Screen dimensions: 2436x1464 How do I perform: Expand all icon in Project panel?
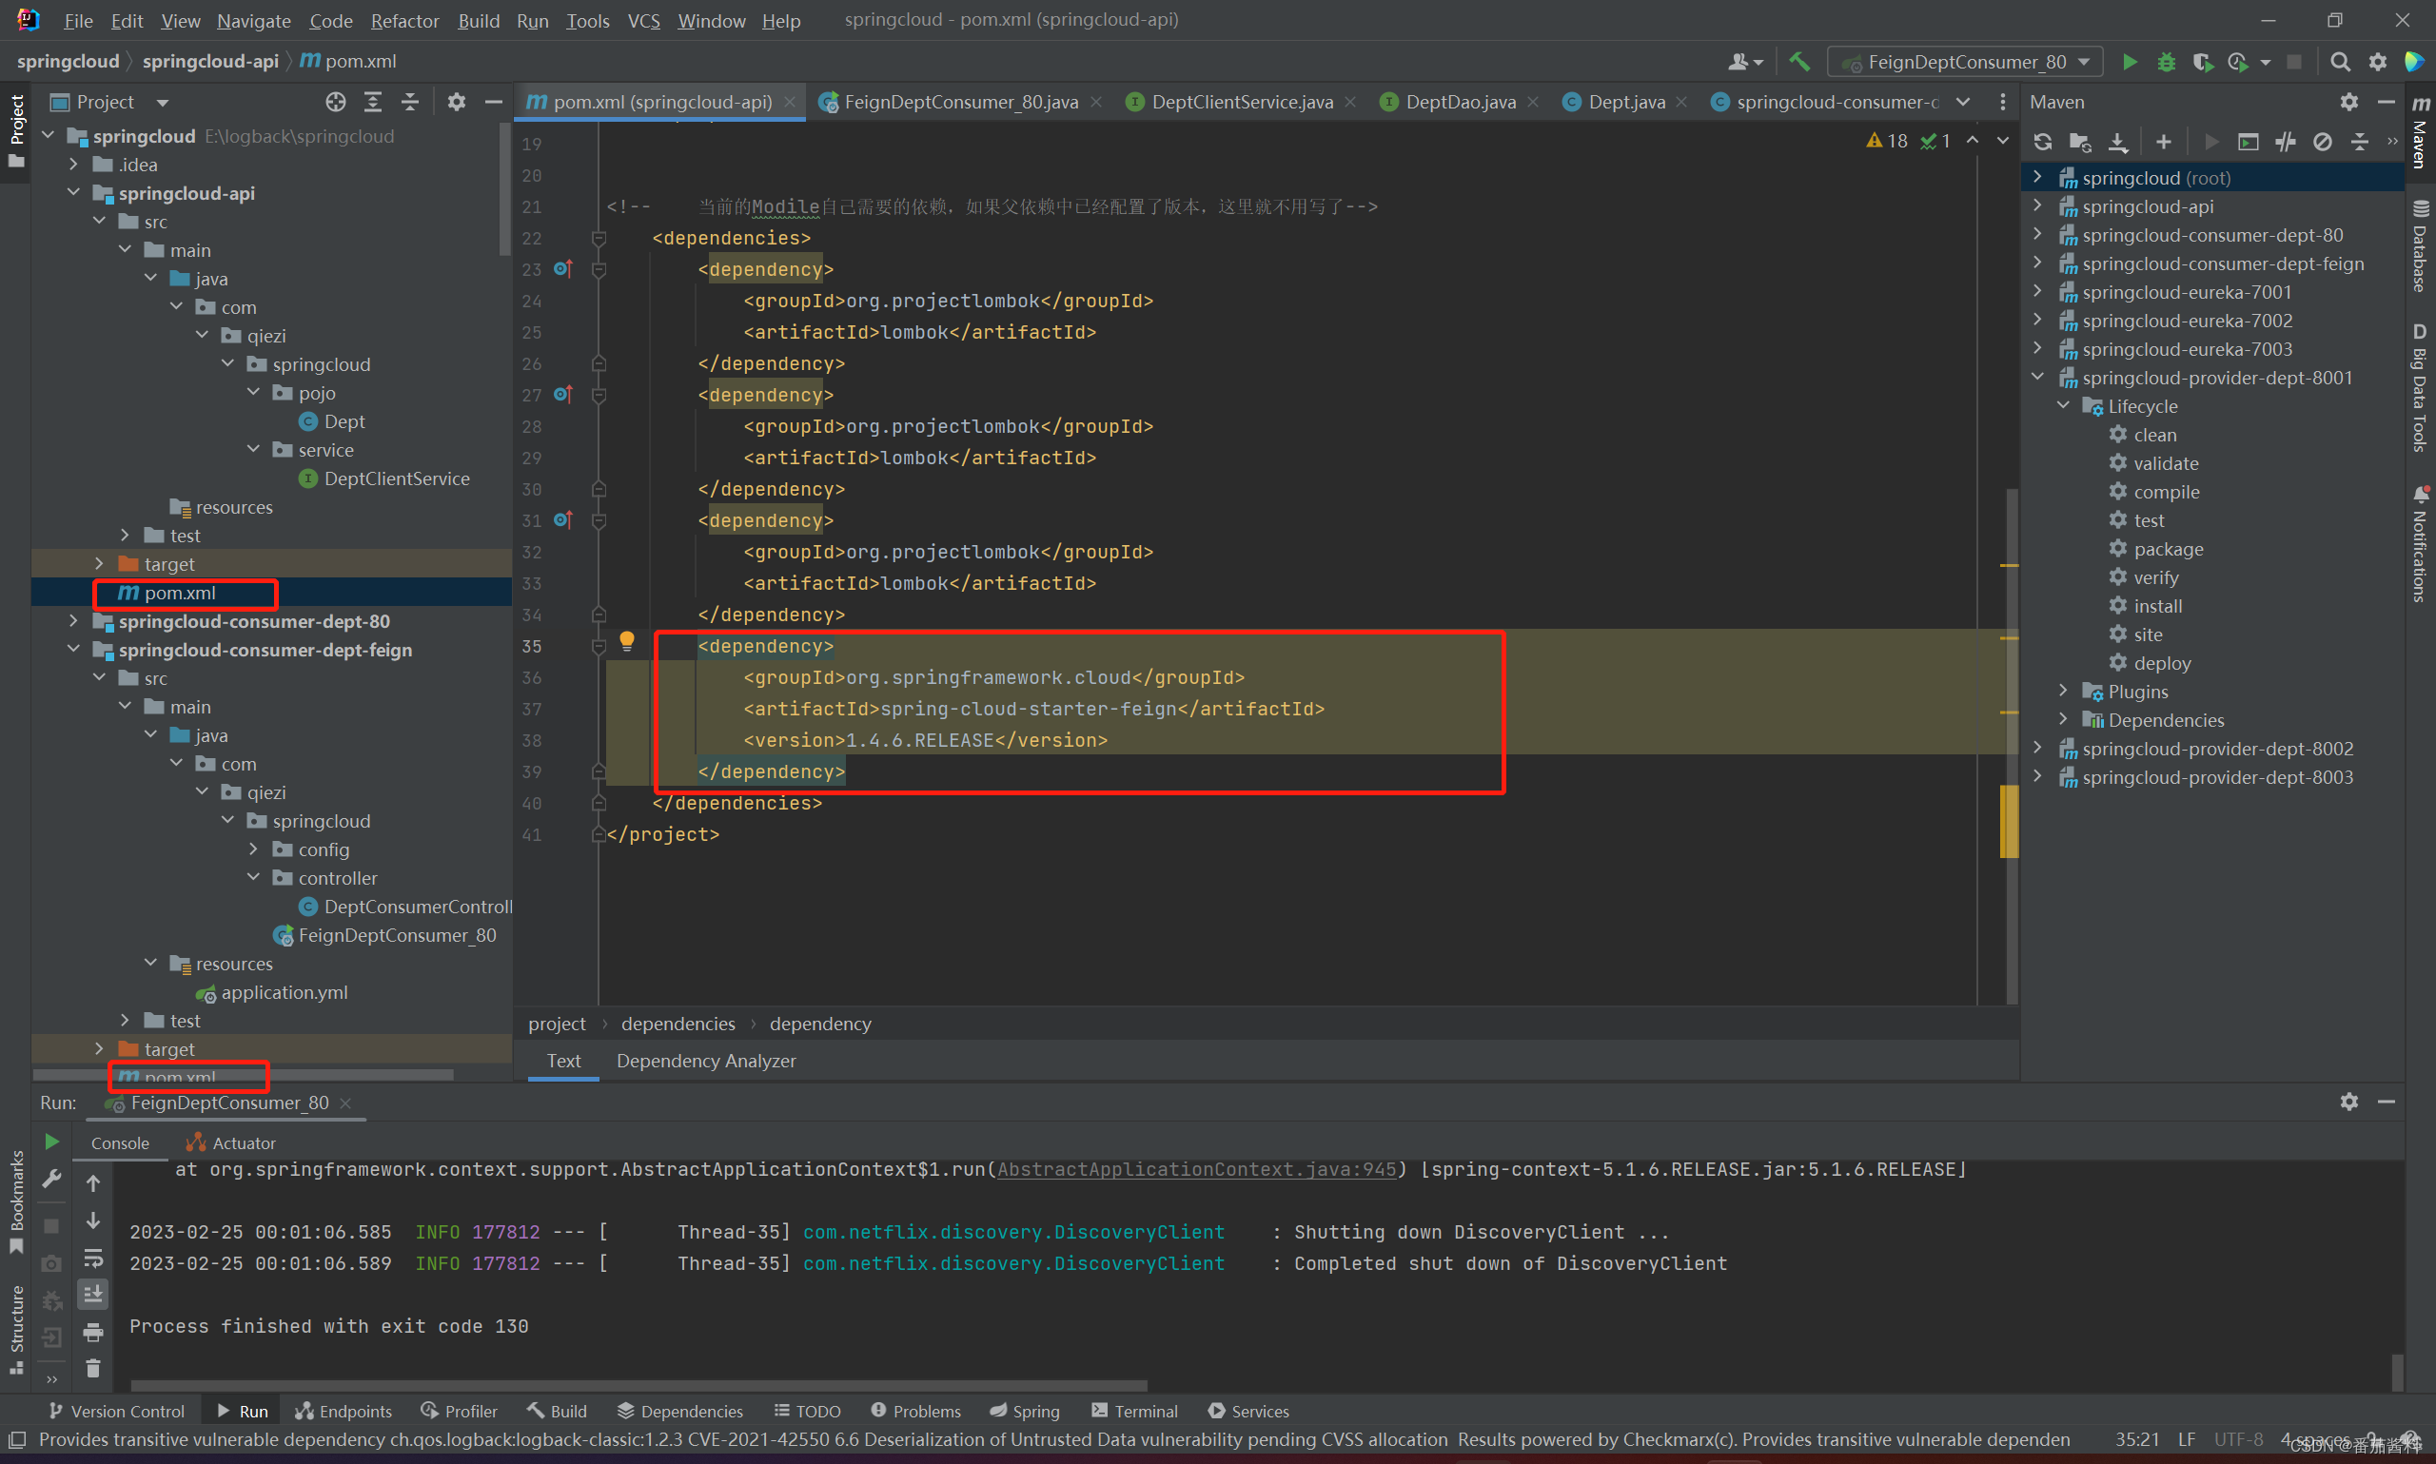tap(373, 102)
